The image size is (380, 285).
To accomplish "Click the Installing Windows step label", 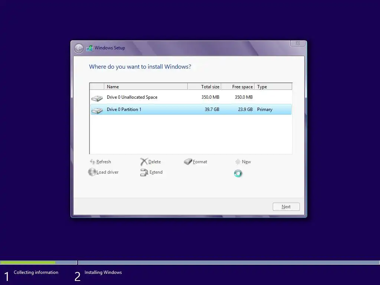I will click(x=103, y=272).
